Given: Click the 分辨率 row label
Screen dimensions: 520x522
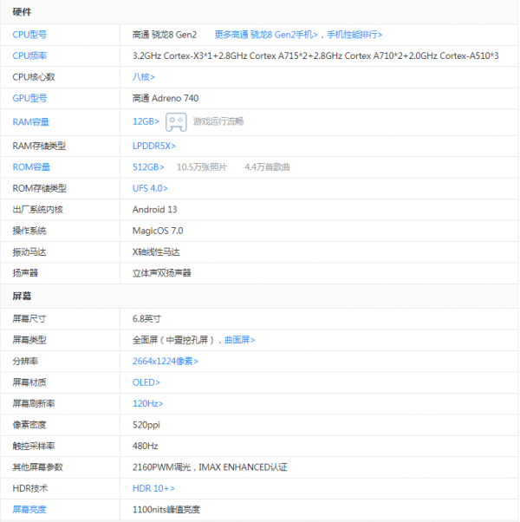Looking at the screenshot, I should pyautogui.click(x=25, y=362).
